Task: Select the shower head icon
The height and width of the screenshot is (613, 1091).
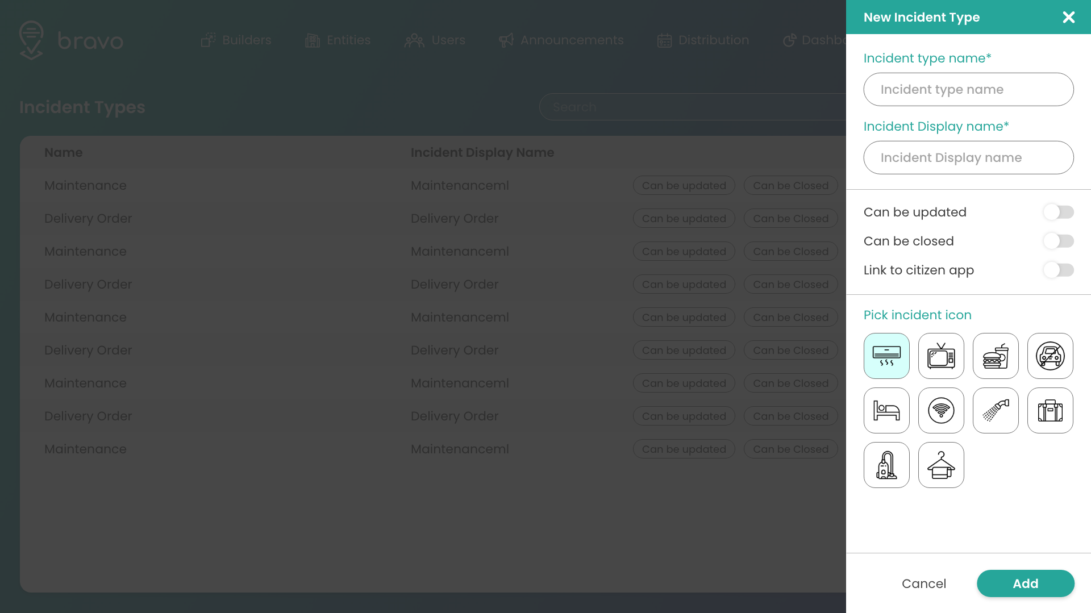Action: [x=996, y=410]
